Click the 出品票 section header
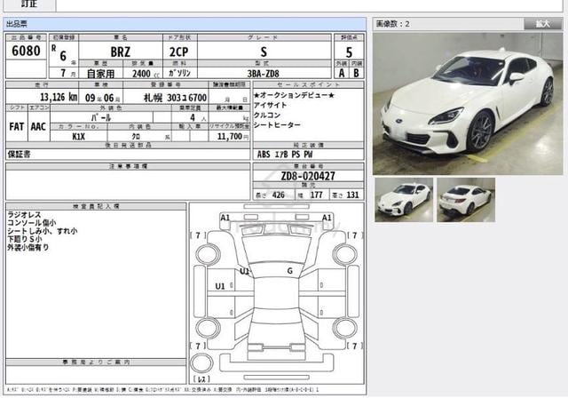568x398 pixels. tap(185, 24)
